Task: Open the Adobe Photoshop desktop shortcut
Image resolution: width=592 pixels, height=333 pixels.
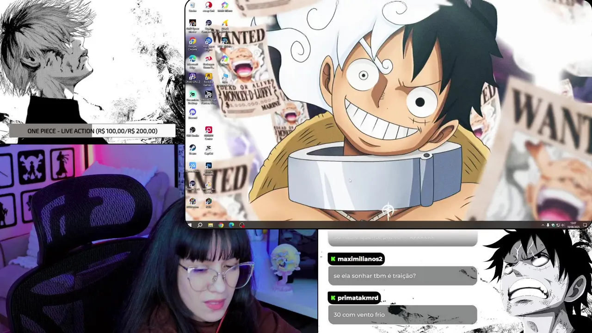Action: coord(209,168)
